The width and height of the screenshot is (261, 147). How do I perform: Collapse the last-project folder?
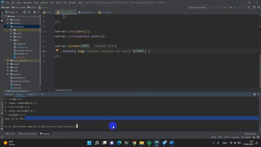pyautogui.click(x=8, y=27)
